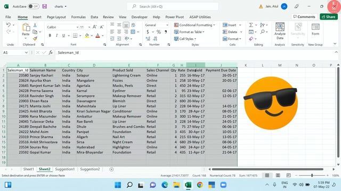Click the Accounting dollar format icon

[x=148, y=32]
